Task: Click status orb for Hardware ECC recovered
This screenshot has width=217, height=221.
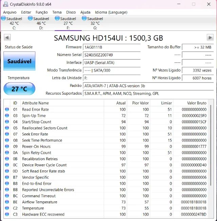Action: point(7,214)
